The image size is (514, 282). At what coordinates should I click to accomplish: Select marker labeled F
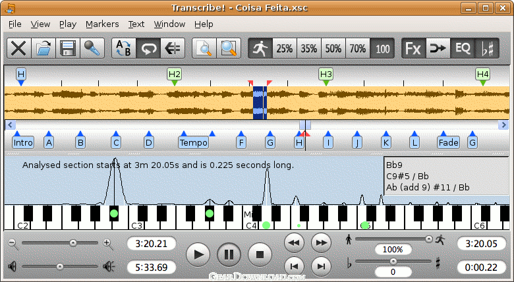point(241,142)
